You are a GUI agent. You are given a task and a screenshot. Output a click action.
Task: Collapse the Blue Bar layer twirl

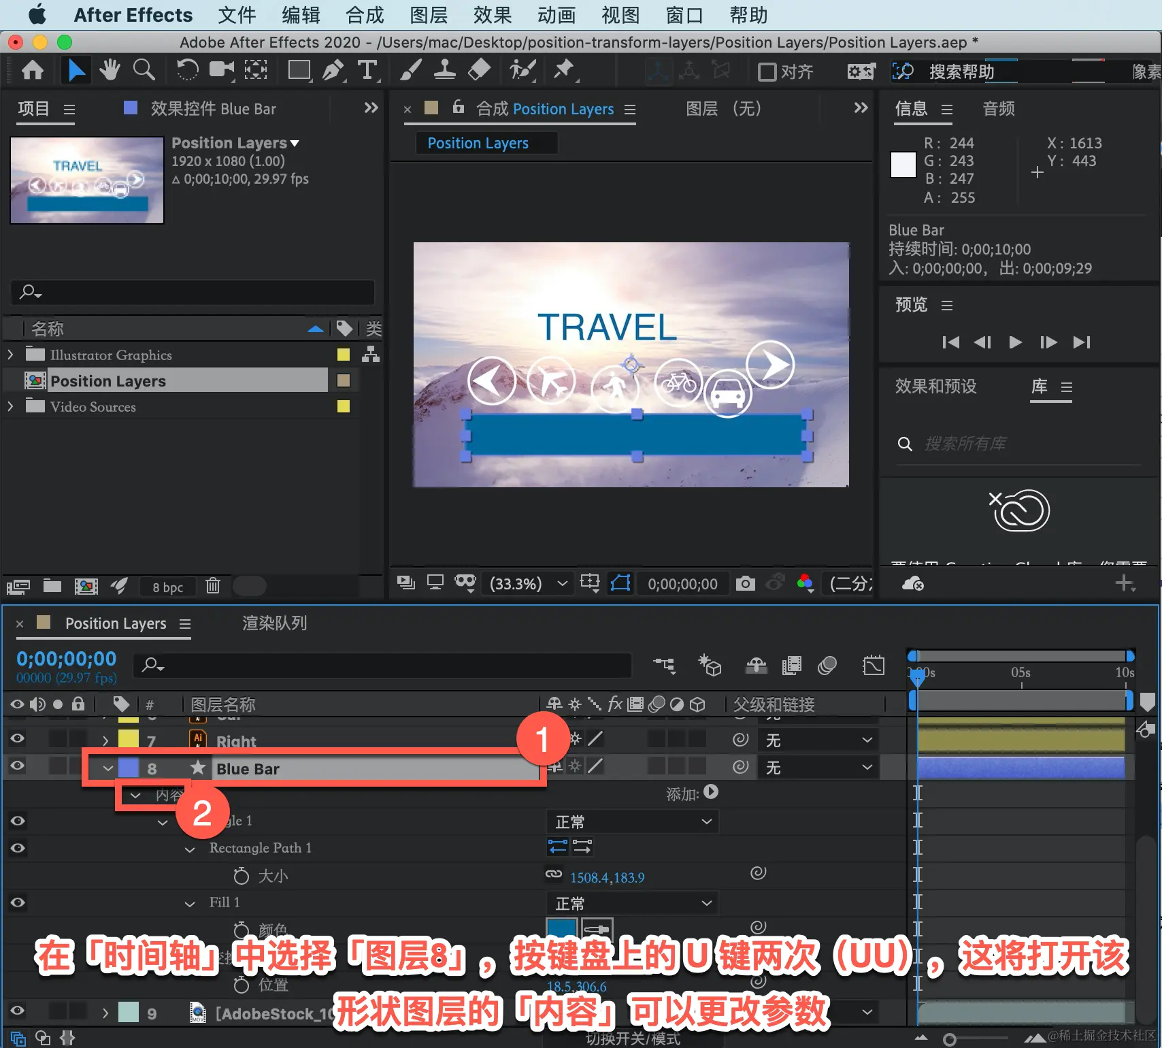[x=107, y=768]
